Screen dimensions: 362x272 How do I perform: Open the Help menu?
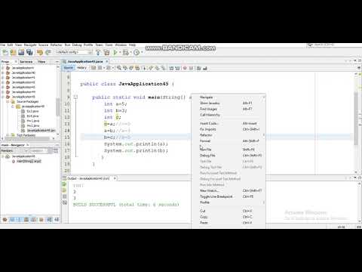pos(132,45)
